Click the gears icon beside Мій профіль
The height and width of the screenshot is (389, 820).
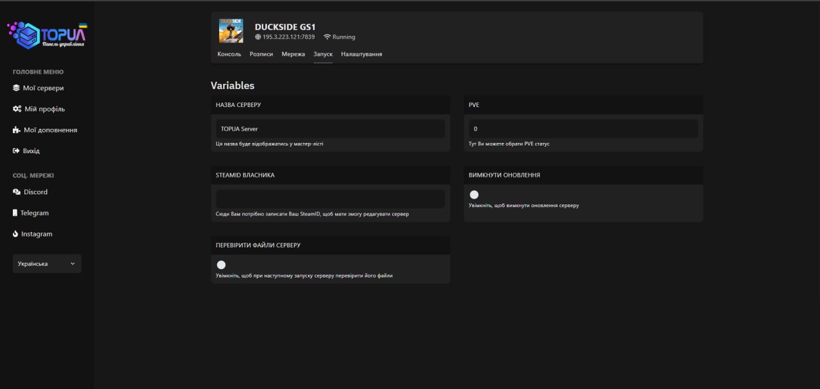click(x=17, y=109)
